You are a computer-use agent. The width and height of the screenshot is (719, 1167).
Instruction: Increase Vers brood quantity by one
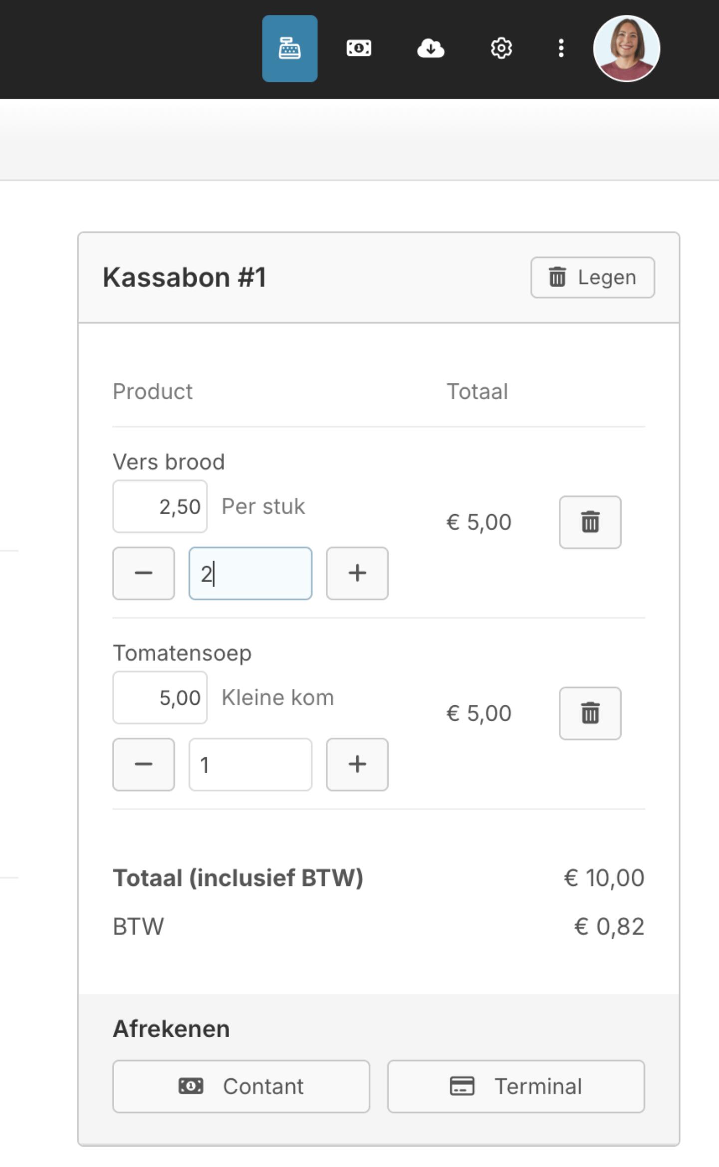[x=357, y=573]
